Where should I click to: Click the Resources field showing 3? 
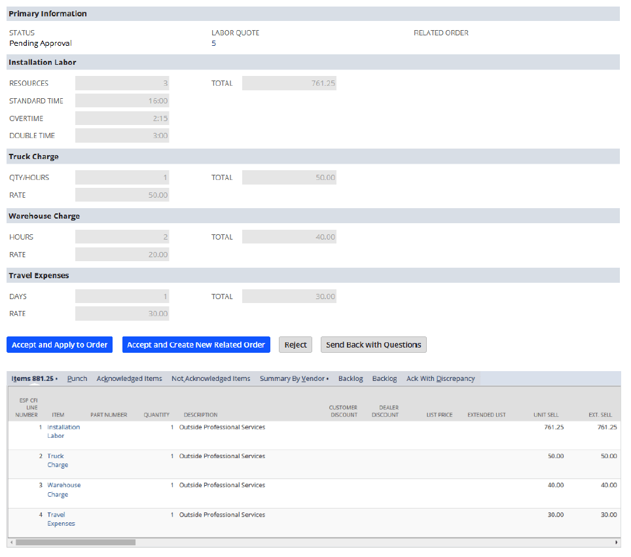pos(122,83)
